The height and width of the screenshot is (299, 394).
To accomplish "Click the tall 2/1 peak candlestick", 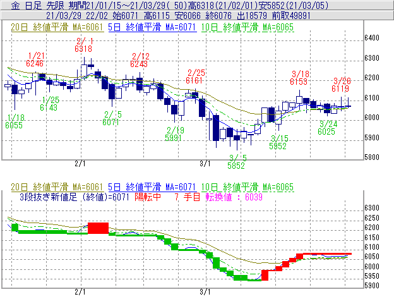I will point(84,69).
